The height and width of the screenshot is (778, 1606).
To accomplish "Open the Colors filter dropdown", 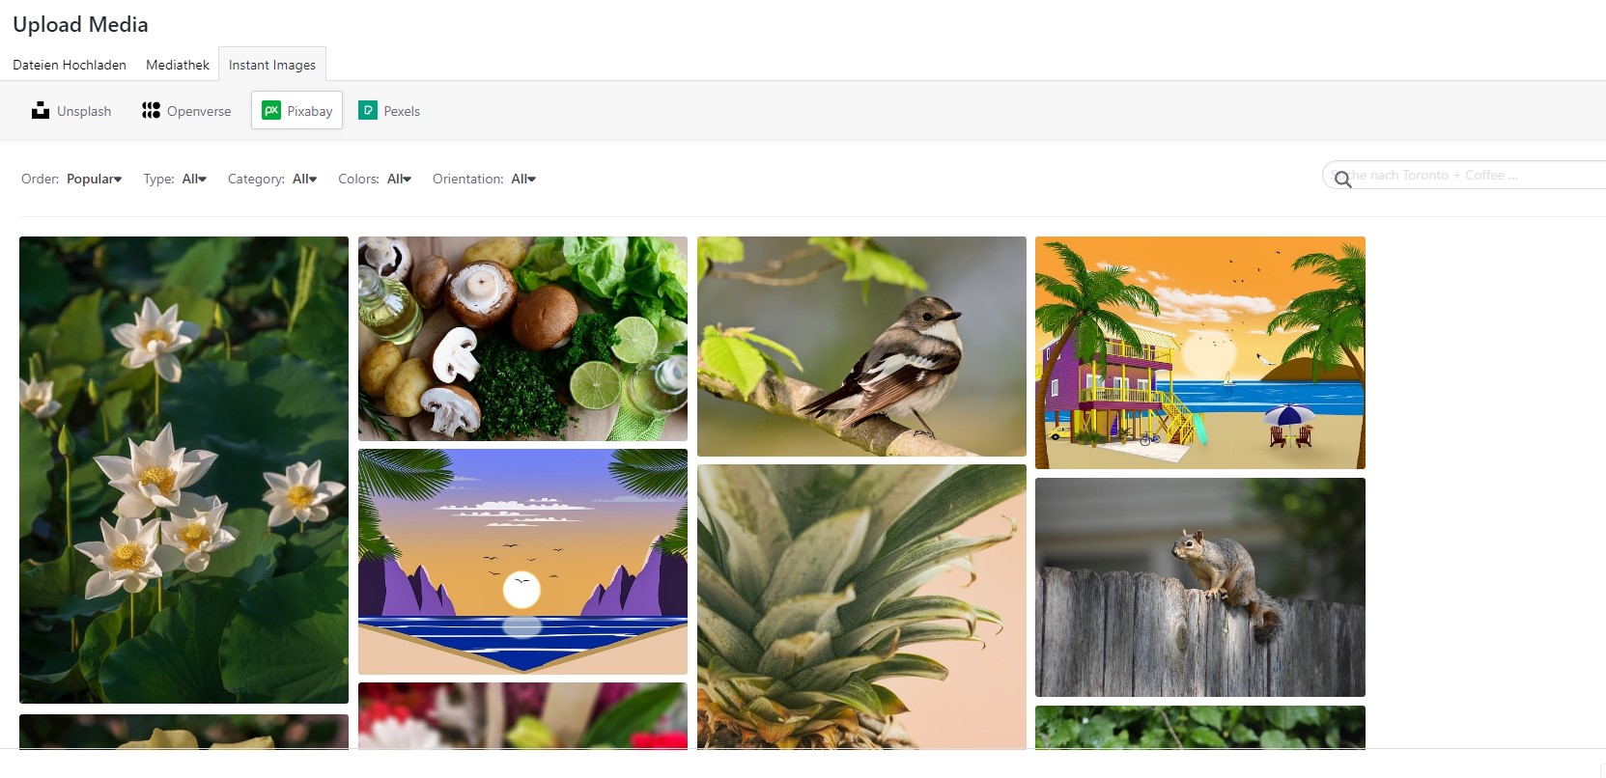I will tap(399, 179).
